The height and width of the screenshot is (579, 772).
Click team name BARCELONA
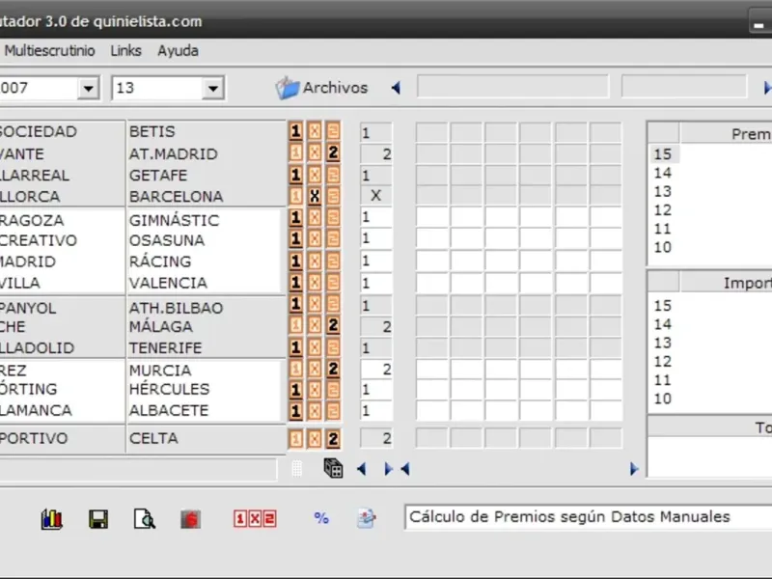point(176,197)
